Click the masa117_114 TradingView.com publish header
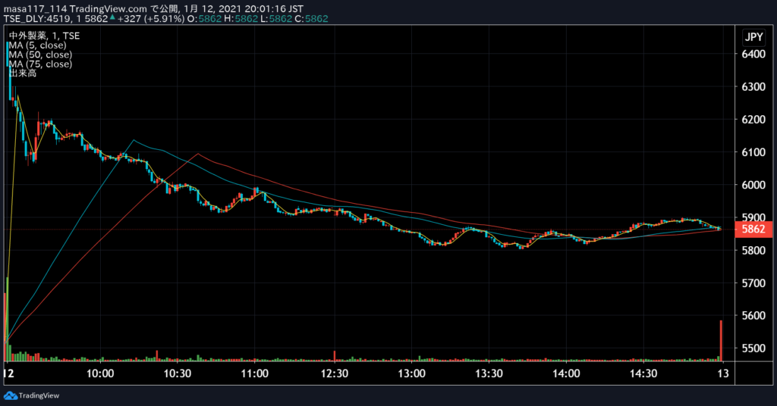The image size is (777, 406). click(153, 9)
